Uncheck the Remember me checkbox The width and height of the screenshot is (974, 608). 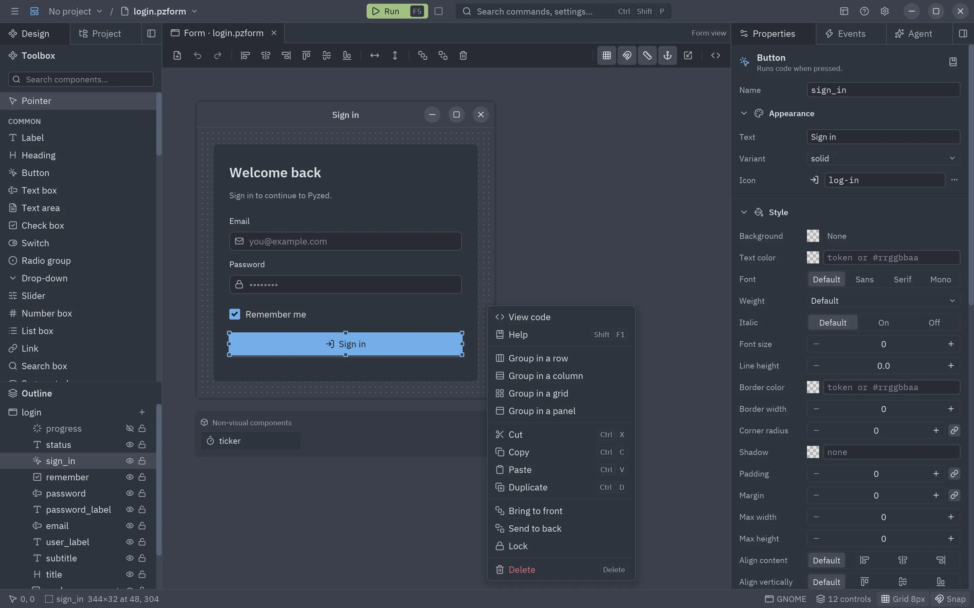235,314
